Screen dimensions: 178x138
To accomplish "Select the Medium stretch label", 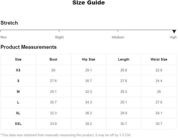I will (118, 37).
